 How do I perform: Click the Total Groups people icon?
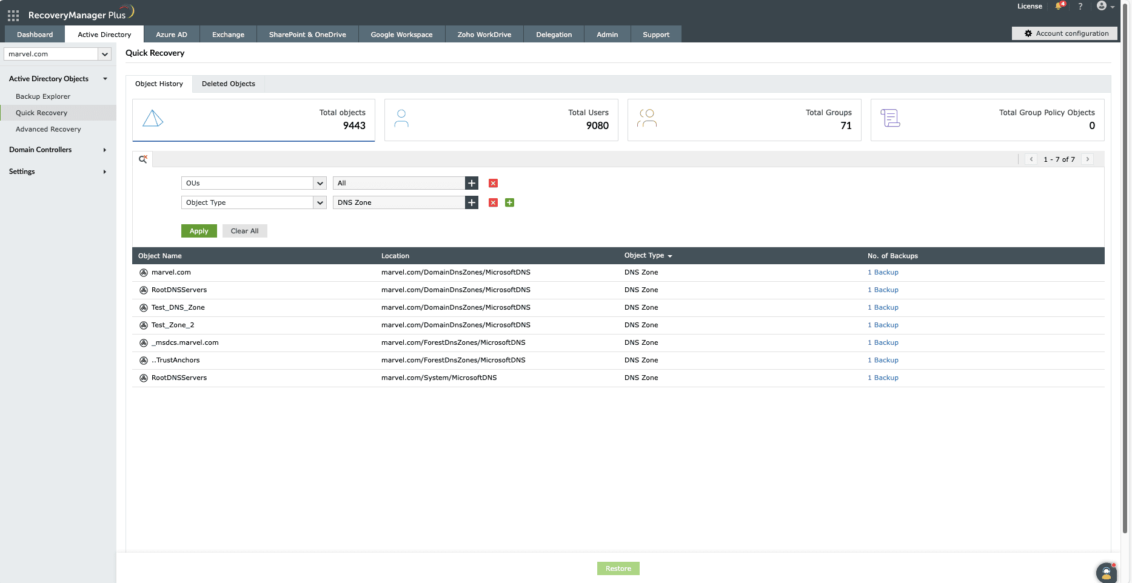click(x=647, y=118)
